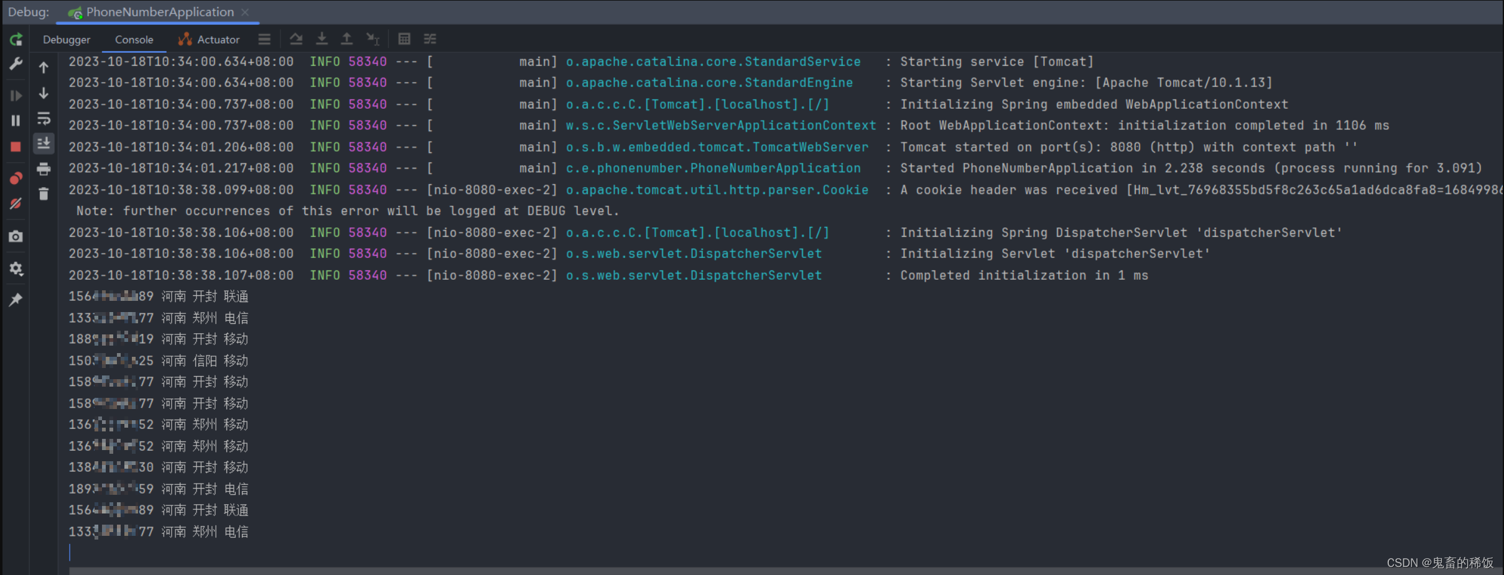
Task: Click the Step Over toolbar icon
Action: [296, 39]
